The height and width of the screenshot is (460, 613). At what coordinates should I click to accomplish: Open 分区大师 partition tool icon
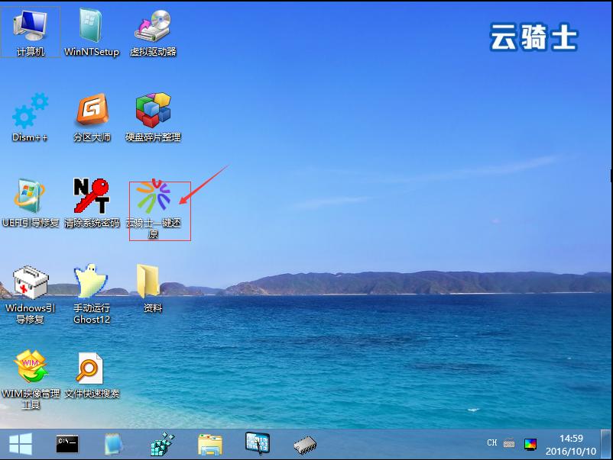[92, 112]
